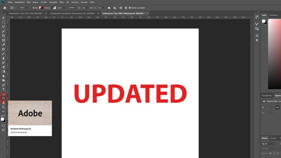Select the Blur tool
Screen dimensions: 281x158
point(3,76)
